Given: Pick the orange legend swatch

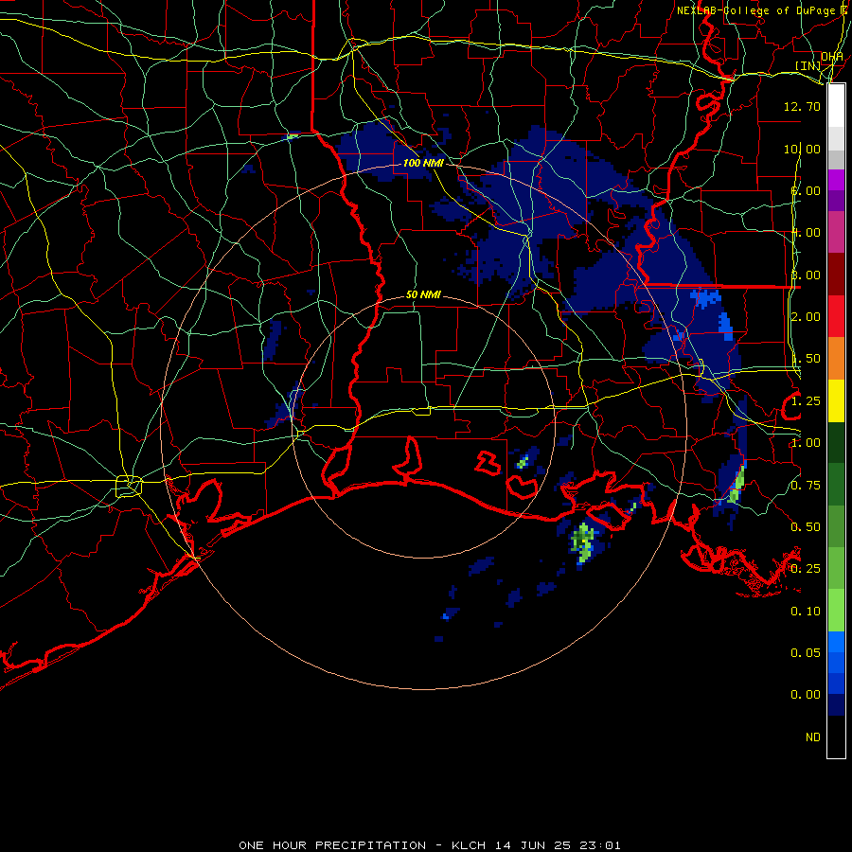Looking at the screenshot, I should (836, 359).
